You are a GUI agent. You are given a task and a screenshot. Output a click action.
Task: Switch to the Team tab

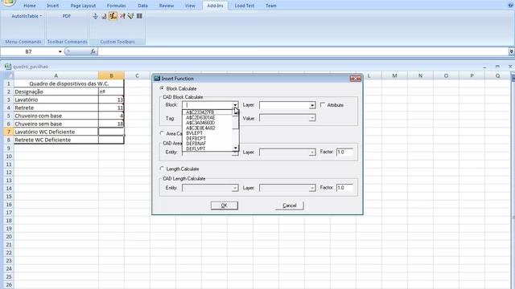[271, 6]
